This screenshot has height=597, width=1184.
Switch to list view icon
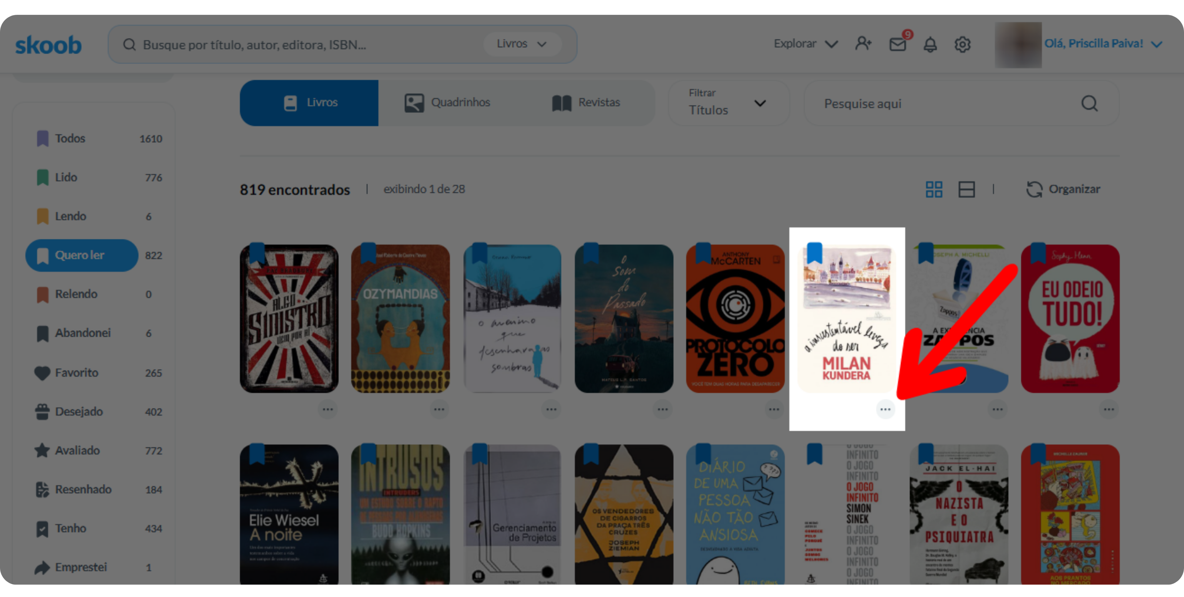[x=966, y=189]
